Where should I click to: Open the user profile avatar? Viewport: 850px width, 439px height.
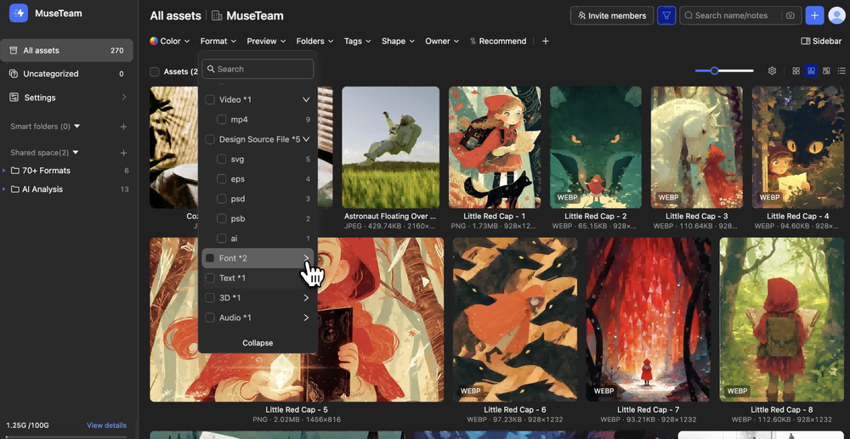click(836, 15)
